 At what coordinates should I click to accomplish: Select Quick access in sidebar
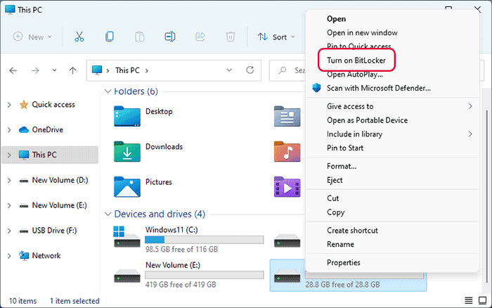53,105
